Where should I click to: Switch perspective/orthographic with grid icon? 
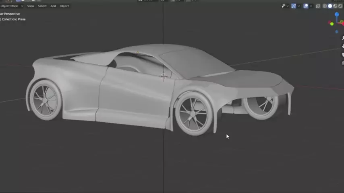click(342, 62)
